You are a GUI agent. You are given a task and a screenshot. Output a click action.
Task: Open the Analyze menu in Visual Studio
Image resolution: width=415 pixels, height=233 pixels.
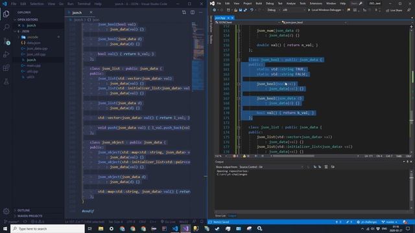click(291, 3)
